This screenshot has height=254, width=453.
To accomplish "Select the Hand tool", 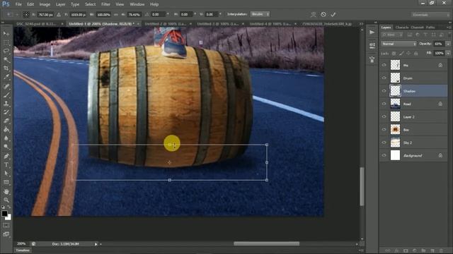I will 6,191.
